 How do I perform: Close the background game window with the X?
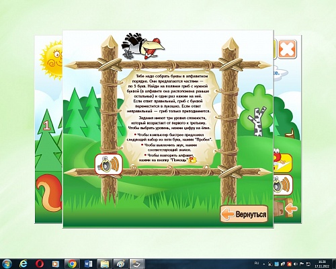click(x=287, y=49)
